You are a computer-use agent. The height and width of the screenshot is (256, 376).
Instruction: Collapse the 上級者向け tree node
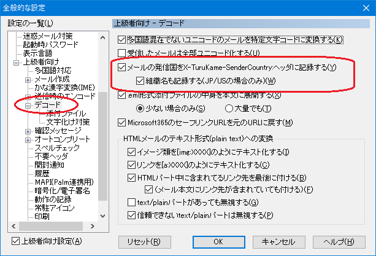(x=17, y=62)
